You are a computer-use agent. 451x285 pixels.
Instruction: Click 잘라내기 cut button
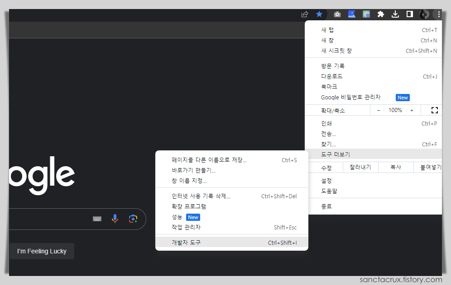360,167
